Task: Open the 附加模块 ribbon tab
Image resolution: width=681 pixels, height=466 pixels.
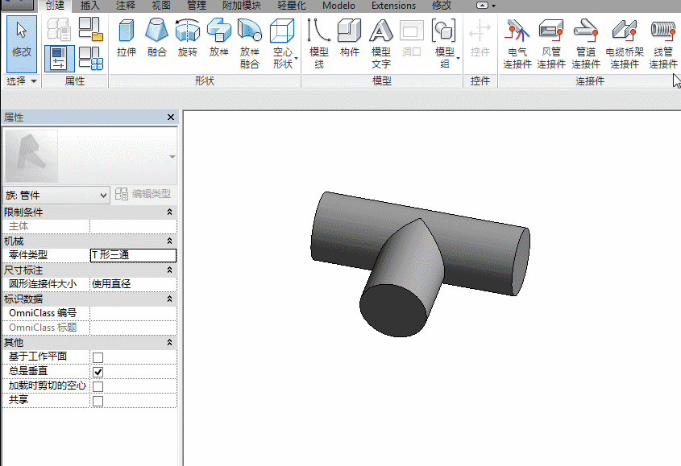Action: [242, 5]
